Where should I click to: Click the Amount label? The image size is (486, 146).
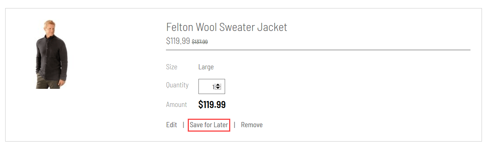coord(176,105)
